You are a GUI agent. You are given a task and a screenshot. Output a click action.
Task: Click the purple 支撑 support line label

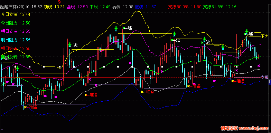pos(264,77)
